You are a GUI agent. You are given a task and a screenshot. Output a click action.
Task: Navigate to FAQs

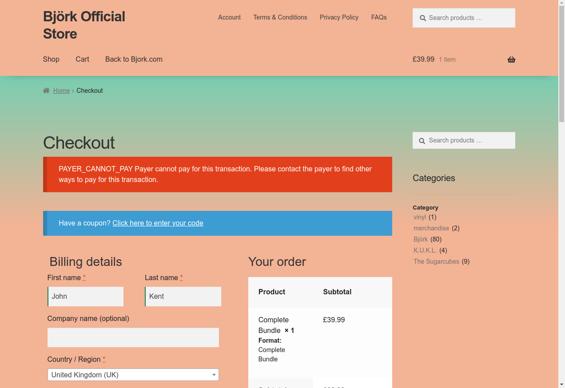[378, 17]
